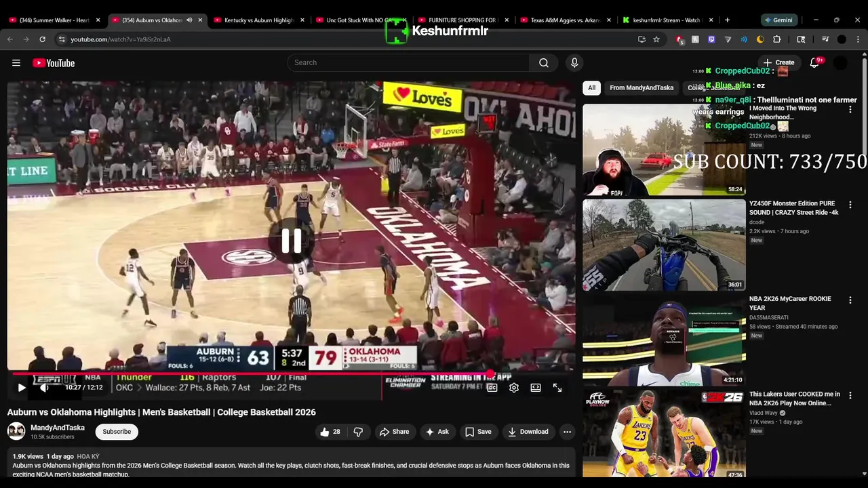Switch to the Summer Walker browser tab

pyautogui.click(x=54, y=20)
